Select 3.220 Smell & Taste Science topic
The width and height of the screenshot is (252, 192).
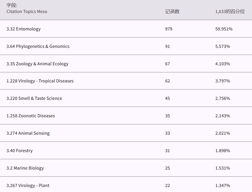[34, 98]
